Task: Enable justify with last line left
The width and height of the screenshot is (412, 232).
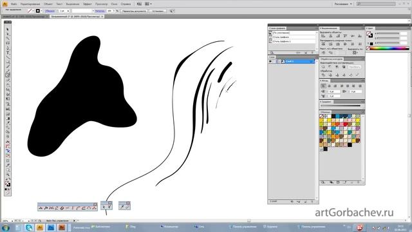Action: point(342,86)
